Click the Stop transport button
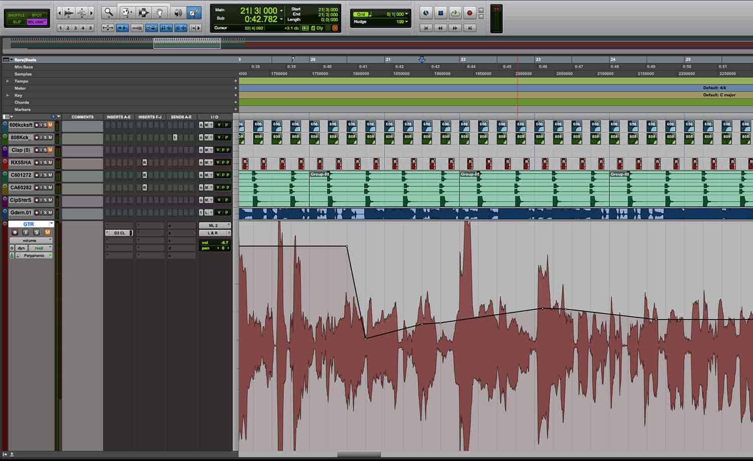This screenshot has width=753, height=461. (440, 13)
